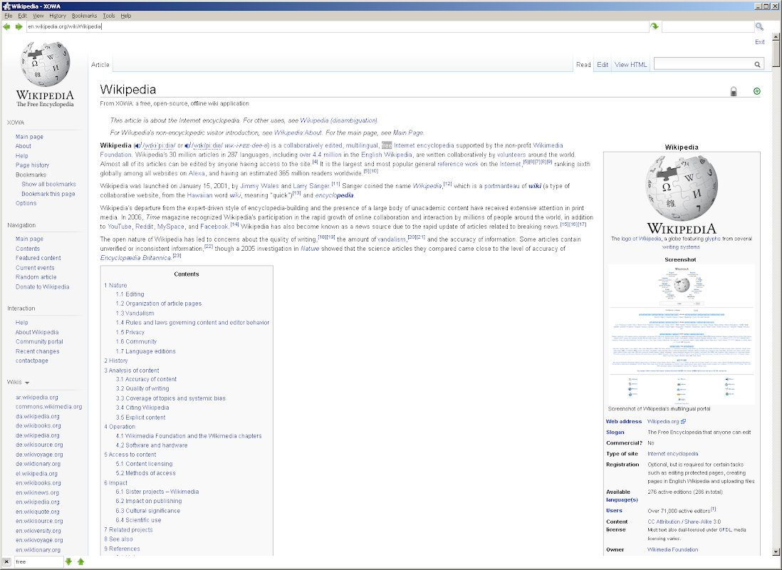Open the History menu

[58, 16]
